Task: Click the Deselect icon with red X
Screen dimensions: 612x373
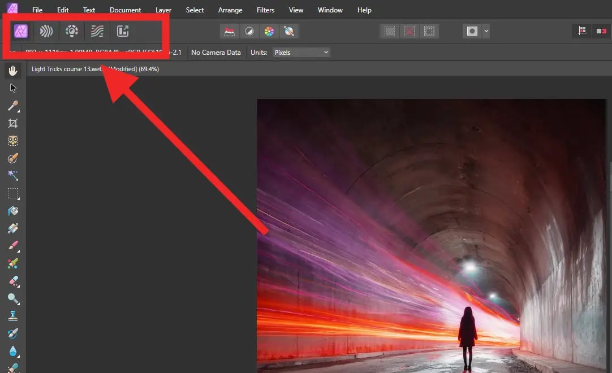Action: [x=410, y=31]
